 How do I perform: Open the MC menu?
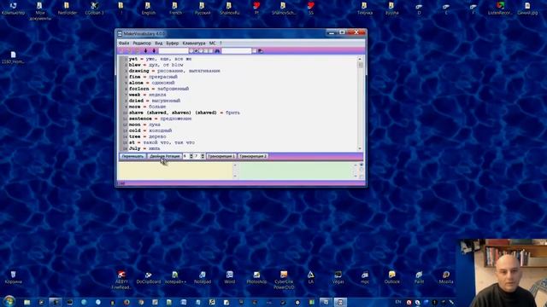tap(212, 43)
